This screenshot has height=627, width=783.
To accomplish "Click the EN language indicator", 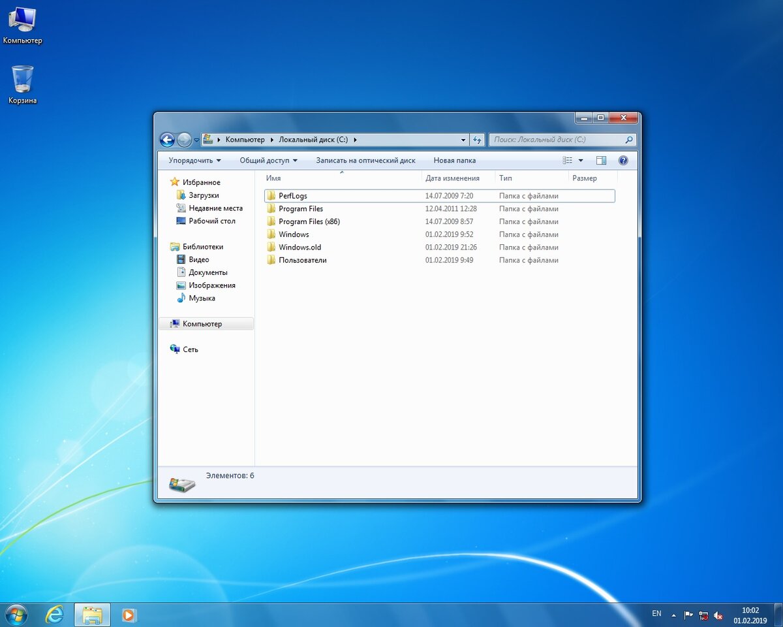I will pos(656,614).
